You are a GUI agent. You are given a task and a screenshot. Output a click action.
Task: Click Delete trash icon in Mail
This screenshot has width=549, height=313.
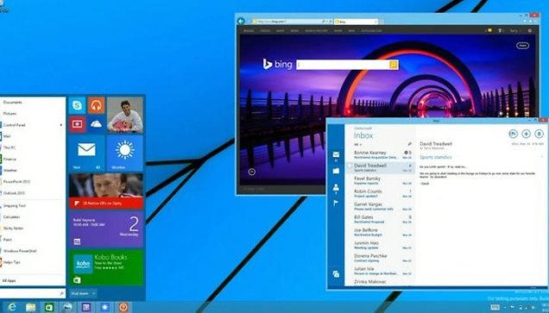point(540,134)
